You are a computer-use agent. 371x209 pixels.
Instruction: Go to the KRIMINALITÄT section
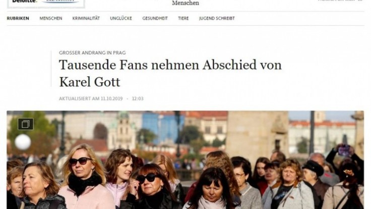[x=86, y=18]
